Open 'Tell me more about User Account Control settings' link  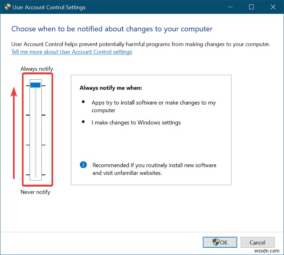71,52
